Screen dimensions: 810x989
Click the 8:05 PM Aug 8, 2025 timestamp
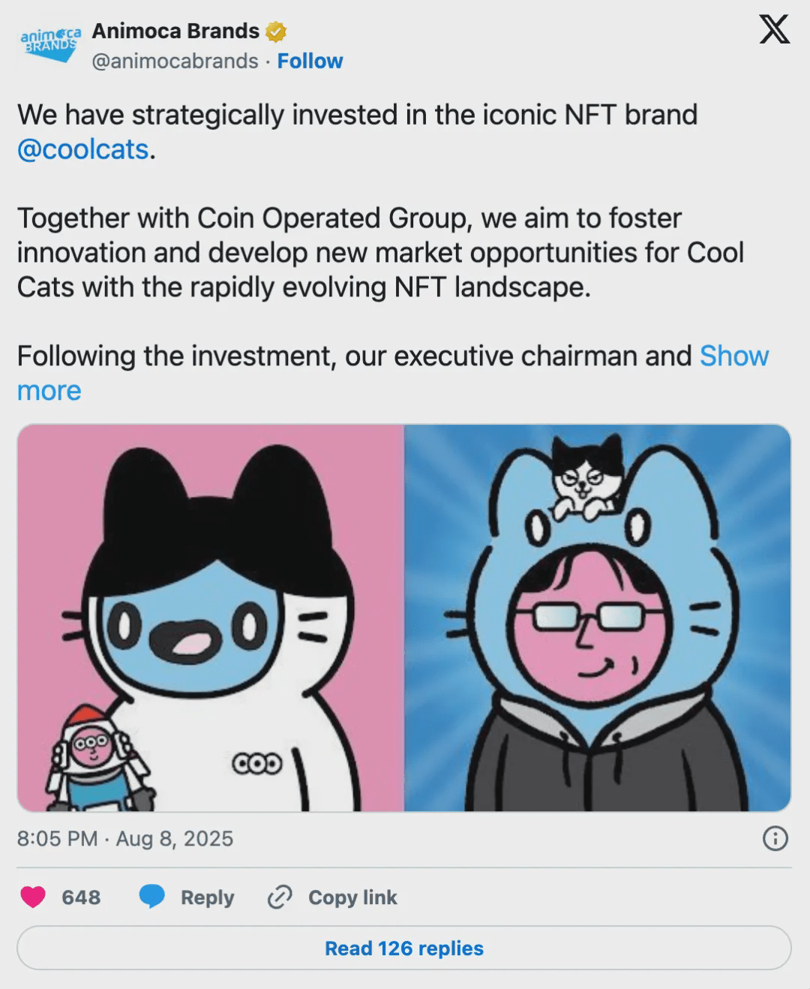click(x=125, y=838)
